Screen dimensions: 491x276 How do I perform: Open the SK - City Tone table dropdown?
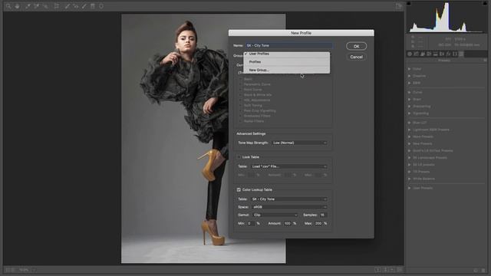(288, 199)
